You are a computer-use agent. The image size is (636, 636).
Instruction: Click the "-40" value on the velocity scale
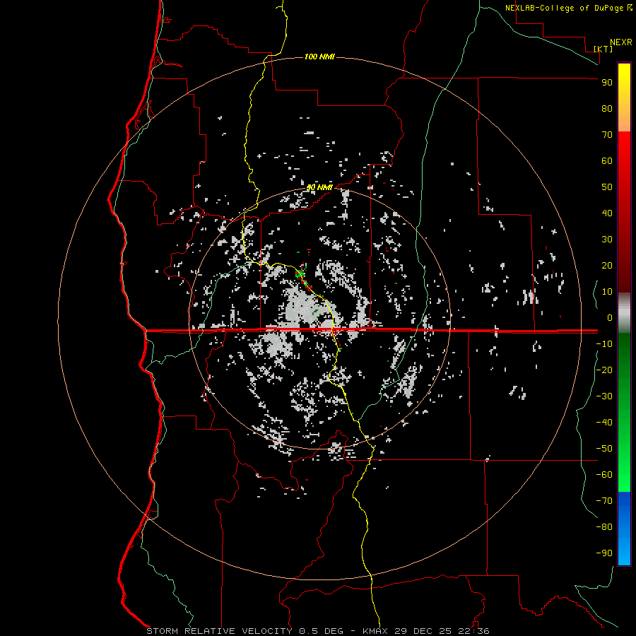pyautogui.click(x=604, y=423)
